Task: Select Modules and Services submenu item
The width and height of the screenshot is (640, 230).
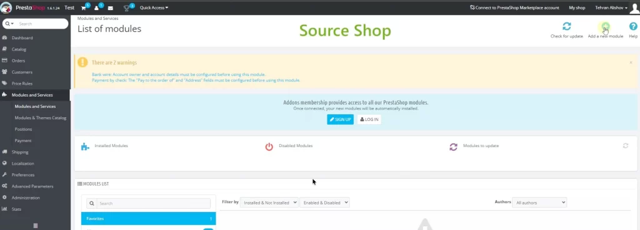Action: (x=35, y=106)
